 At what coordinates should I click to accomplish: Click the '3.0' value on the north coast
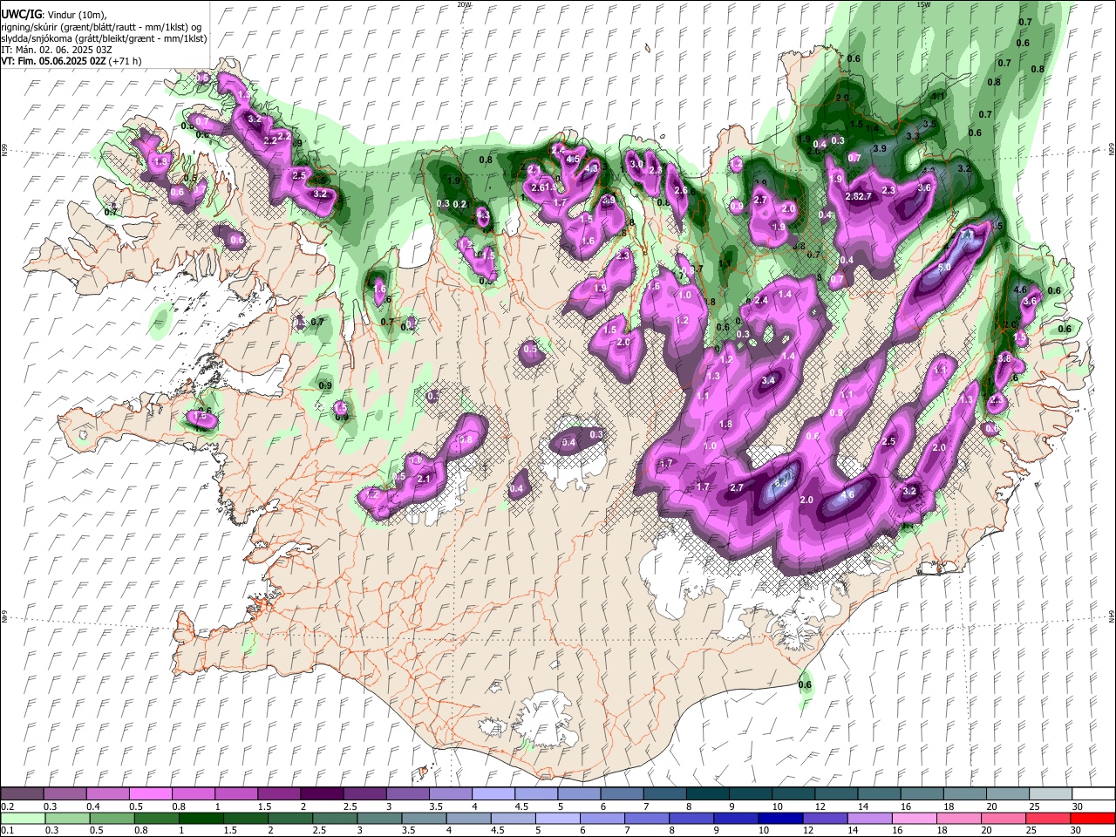636,164
